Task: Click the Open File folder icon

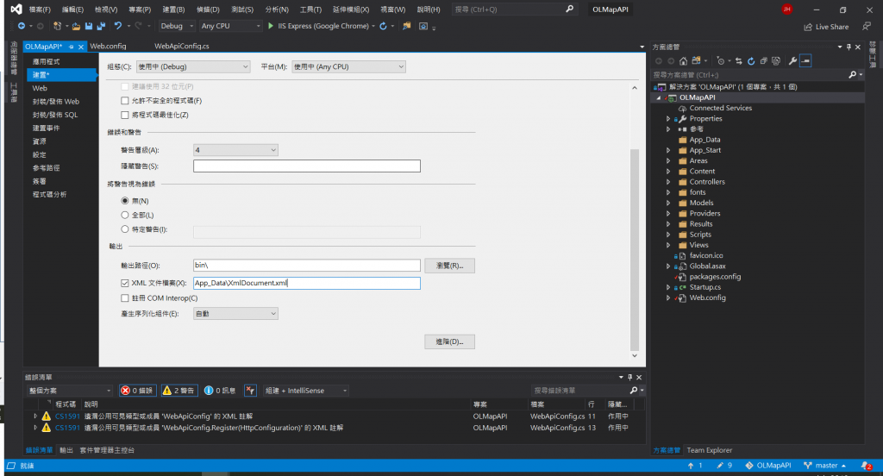Action: [x=76, y=26]
